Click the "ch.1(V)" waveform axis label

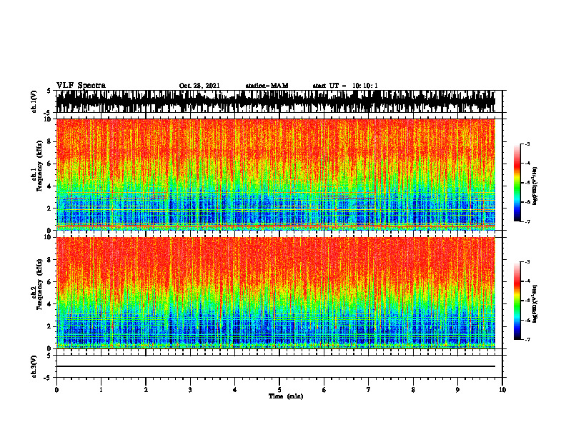point(34,101)
